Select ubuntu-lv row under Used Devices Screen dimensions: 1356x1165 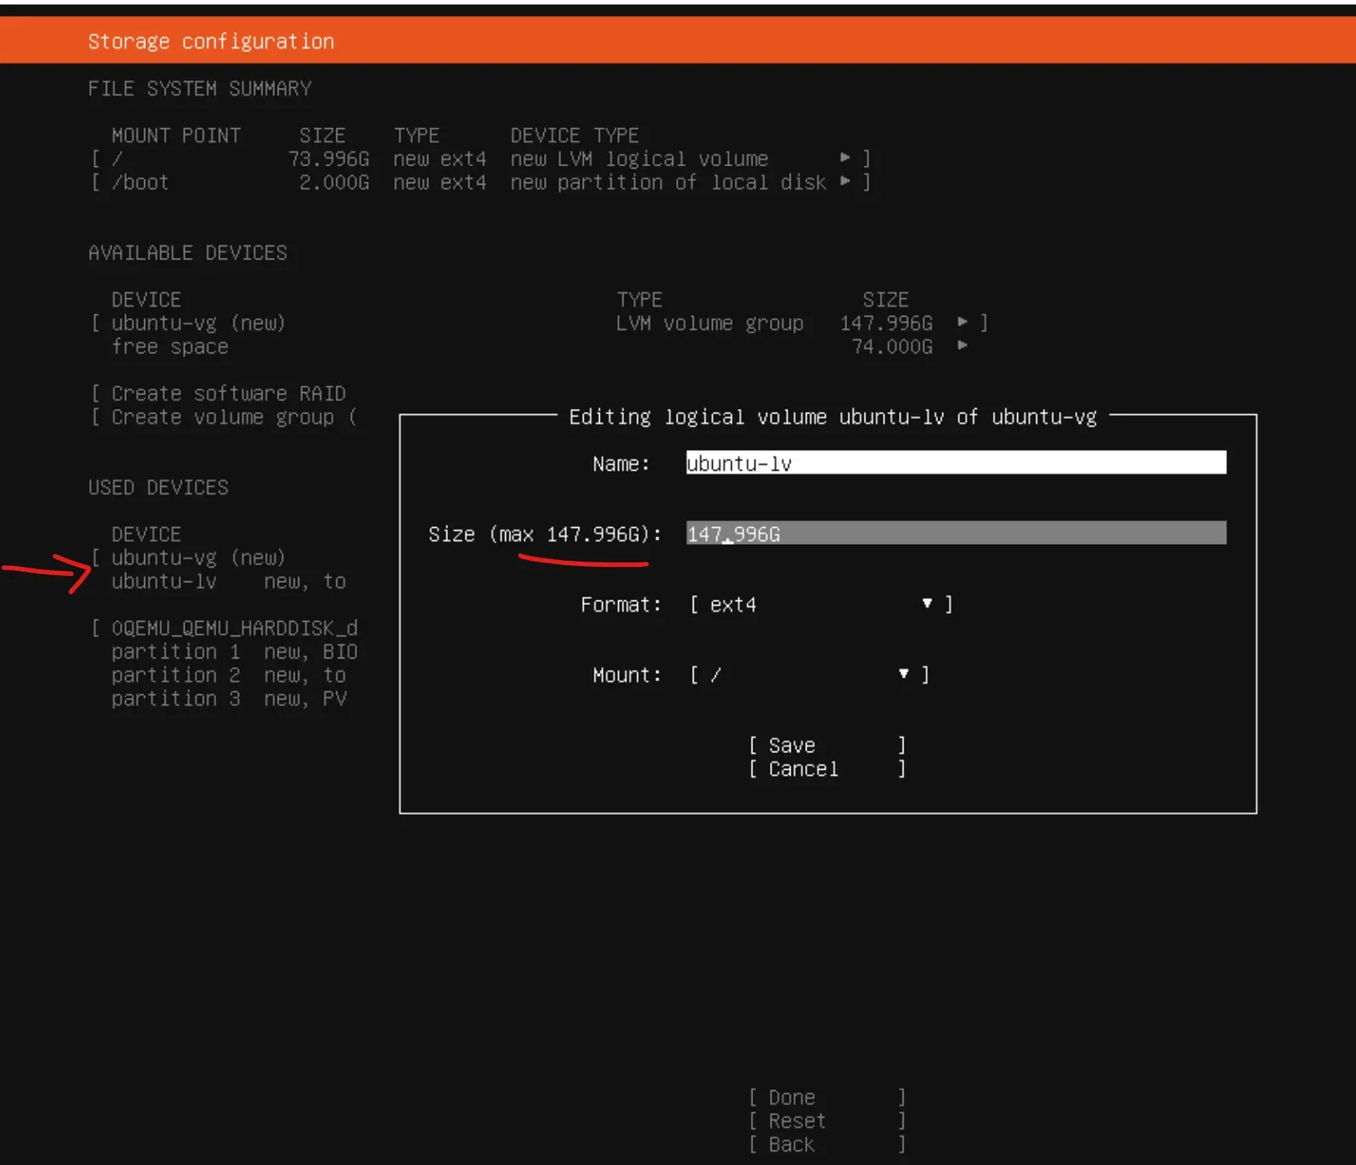point(229,581)
